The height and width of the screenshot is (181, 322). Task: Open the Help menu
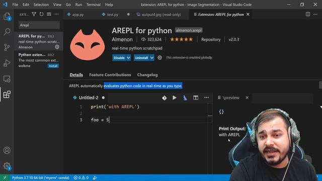(x=109, y=5)
